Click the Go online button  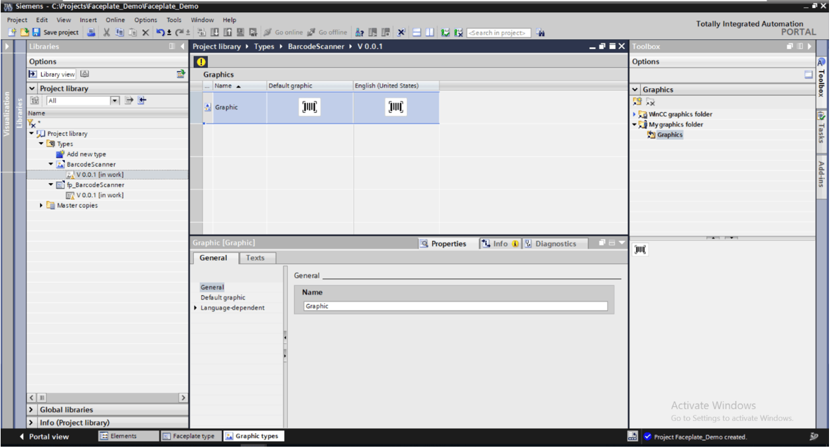point(283,32)
